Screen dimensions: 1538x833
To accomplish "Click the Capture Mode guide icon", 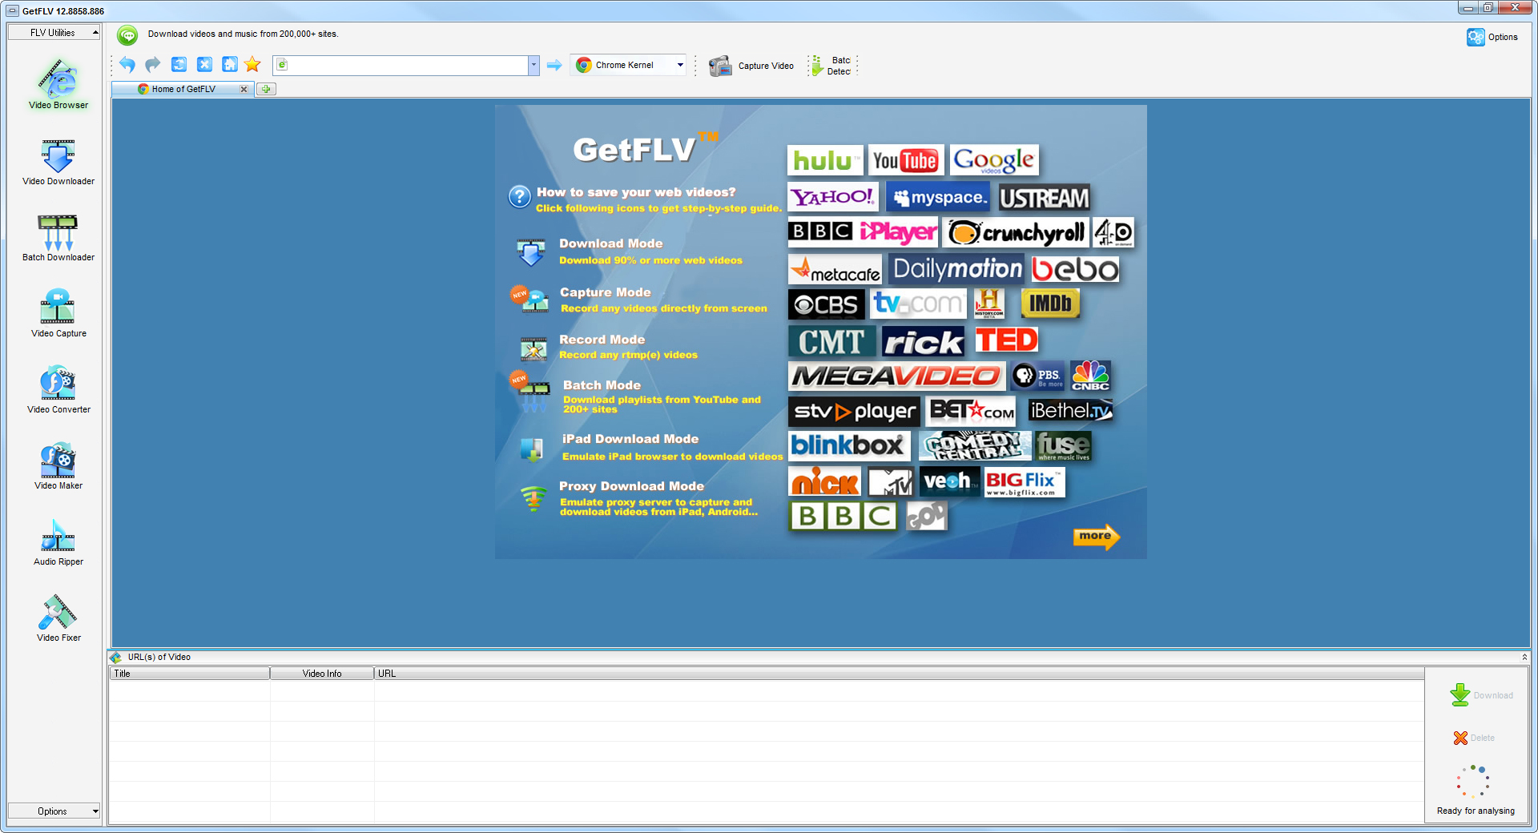I will coord(531,300).
